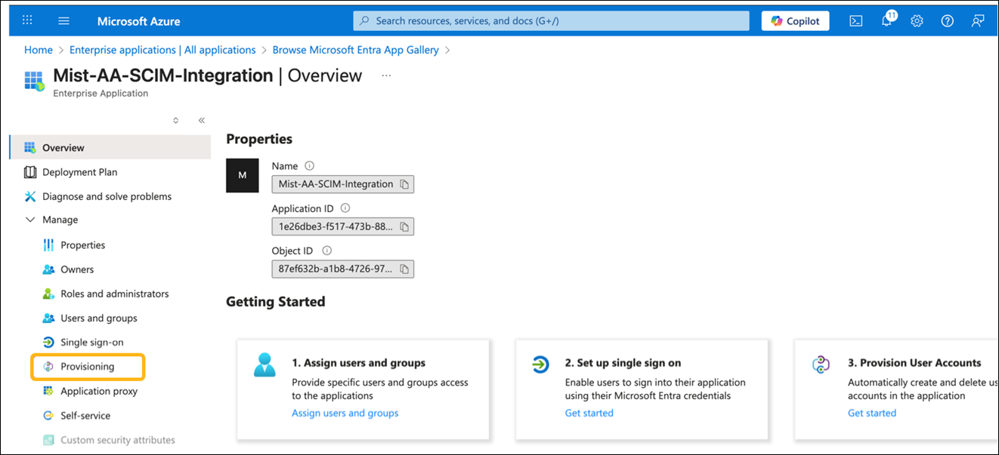Click the search resources input field

tap(551, 21)
